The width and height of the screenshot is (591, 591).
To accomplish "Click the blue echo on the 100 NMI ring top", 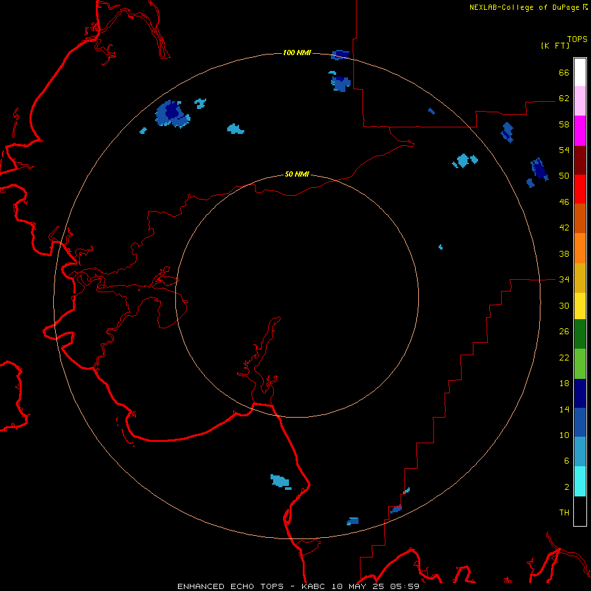I will click(x=340, y=55).
